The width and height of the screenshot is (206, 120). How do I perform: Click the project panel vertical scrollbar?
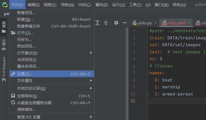(127, 74)
